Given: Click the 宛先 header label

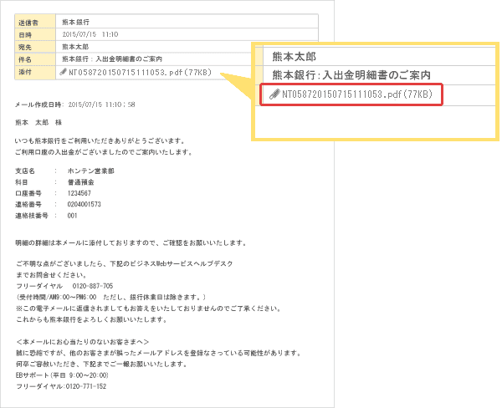Looking at the screenshot, I should tap(25, 47).
